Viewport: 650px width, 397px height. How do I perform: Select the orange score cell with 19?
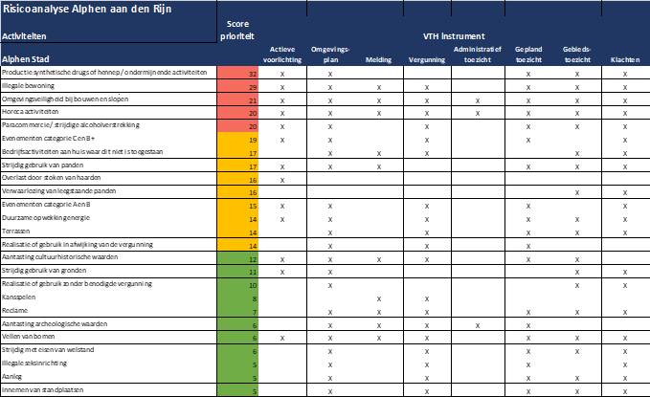[x=237, y=140]
